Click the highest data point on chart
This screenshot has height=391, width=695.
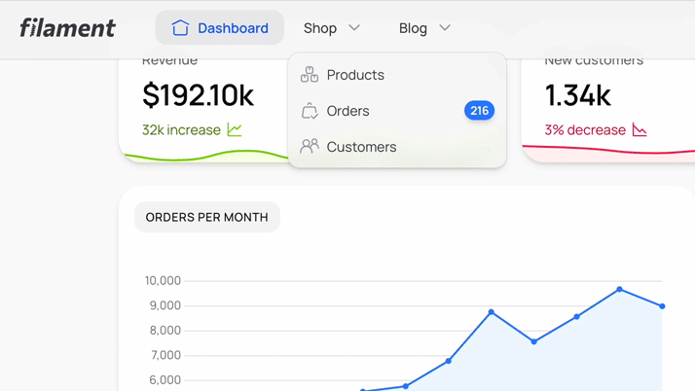(x=620, y=289)
